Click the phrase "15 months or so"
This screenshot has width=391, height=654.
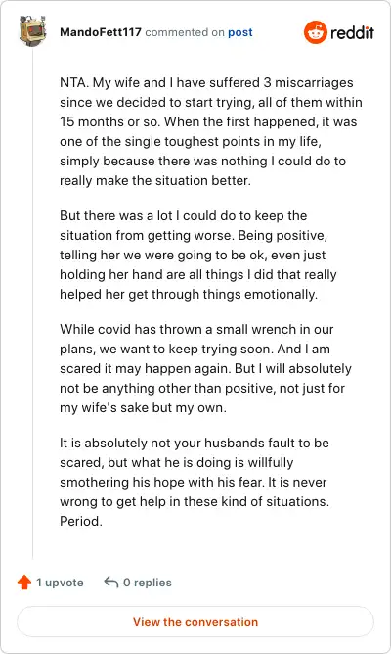coord(109,121)
